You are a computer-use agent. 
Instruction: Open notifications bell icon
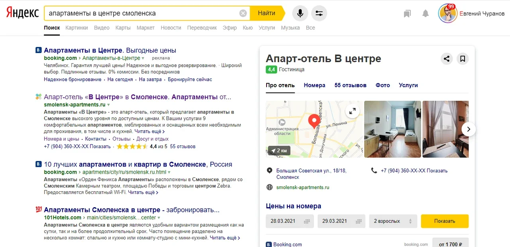click(426, 14)
